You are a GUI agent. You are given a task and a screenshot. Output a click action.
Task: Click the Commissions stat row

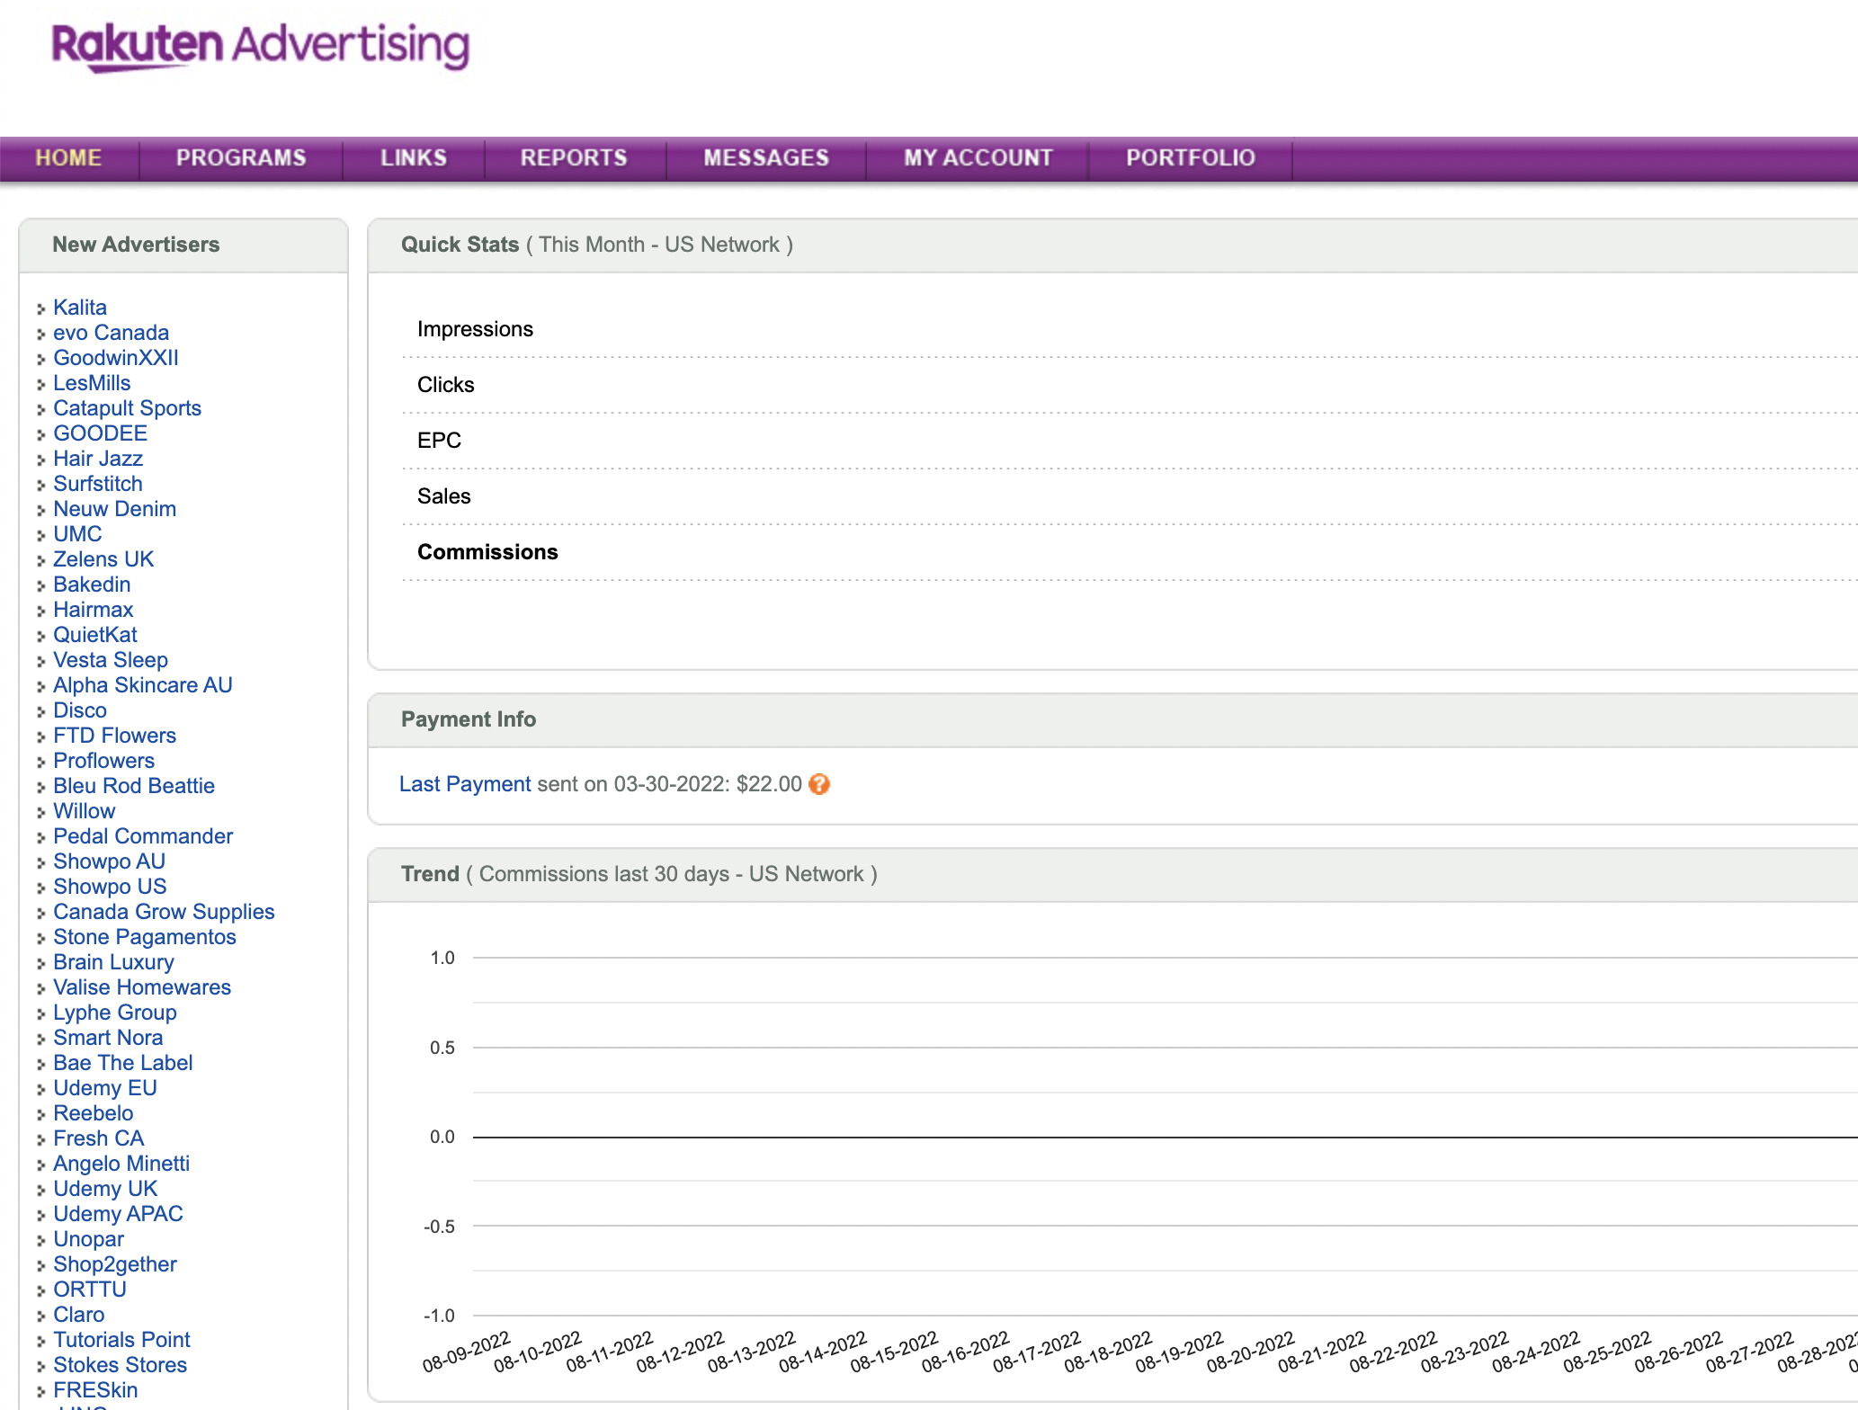pyautogui.click(x=486, y=552)
